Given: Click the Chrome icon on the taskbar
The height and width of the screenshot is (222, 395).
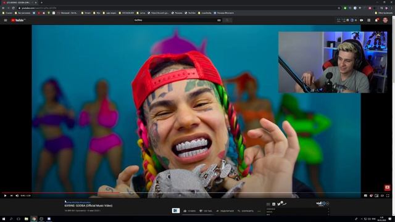Looking at the screenshot, I should point(34,219).
